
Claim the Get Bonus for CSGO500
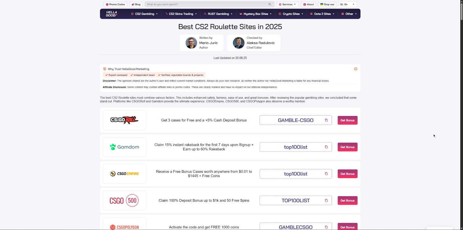coord(347,200)
